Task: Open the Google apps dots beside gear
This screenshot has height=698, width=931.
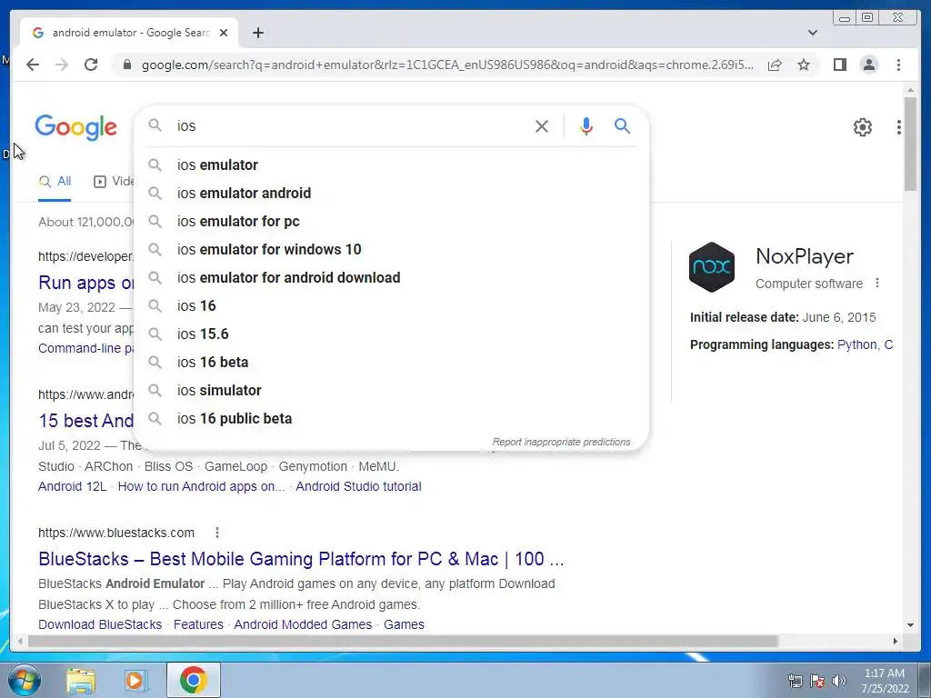Action: (899, 127)
